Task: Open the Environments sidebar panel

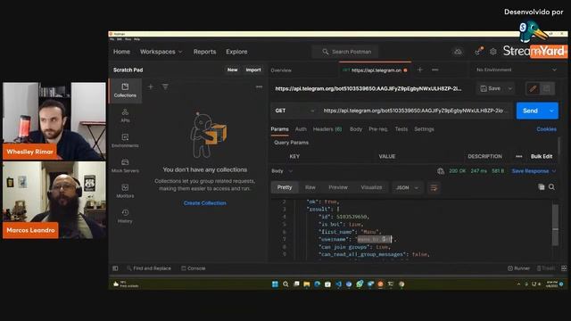Action: 125,141
